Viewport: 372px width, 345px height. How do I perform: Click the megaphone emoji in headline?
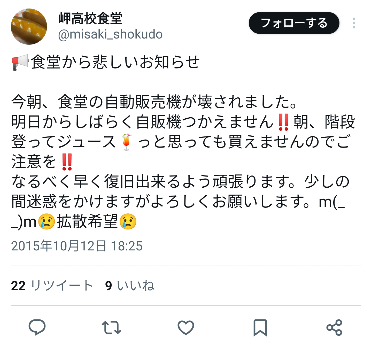20,62
